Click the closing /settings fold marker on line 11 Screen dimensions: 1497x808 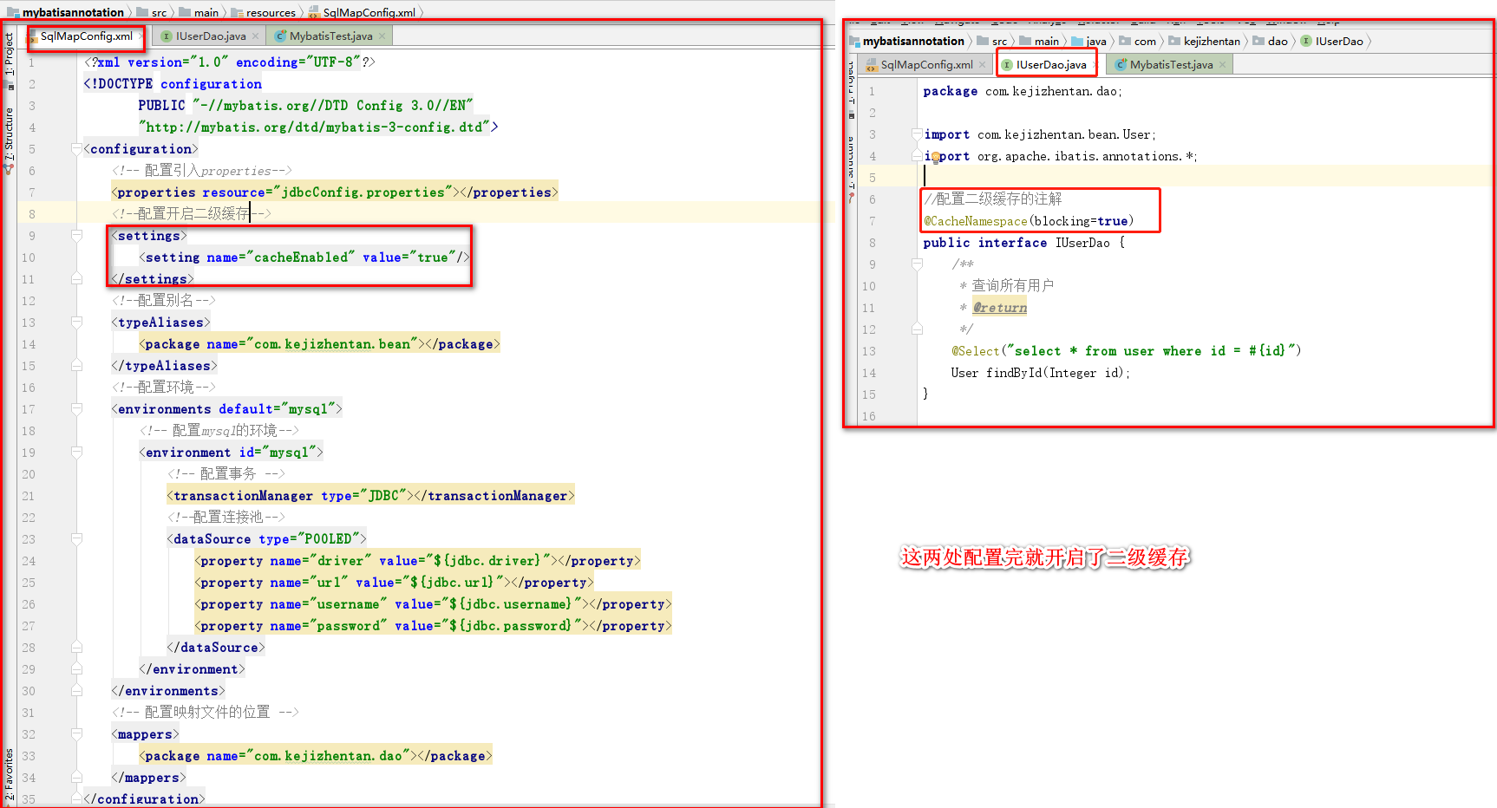76,279
